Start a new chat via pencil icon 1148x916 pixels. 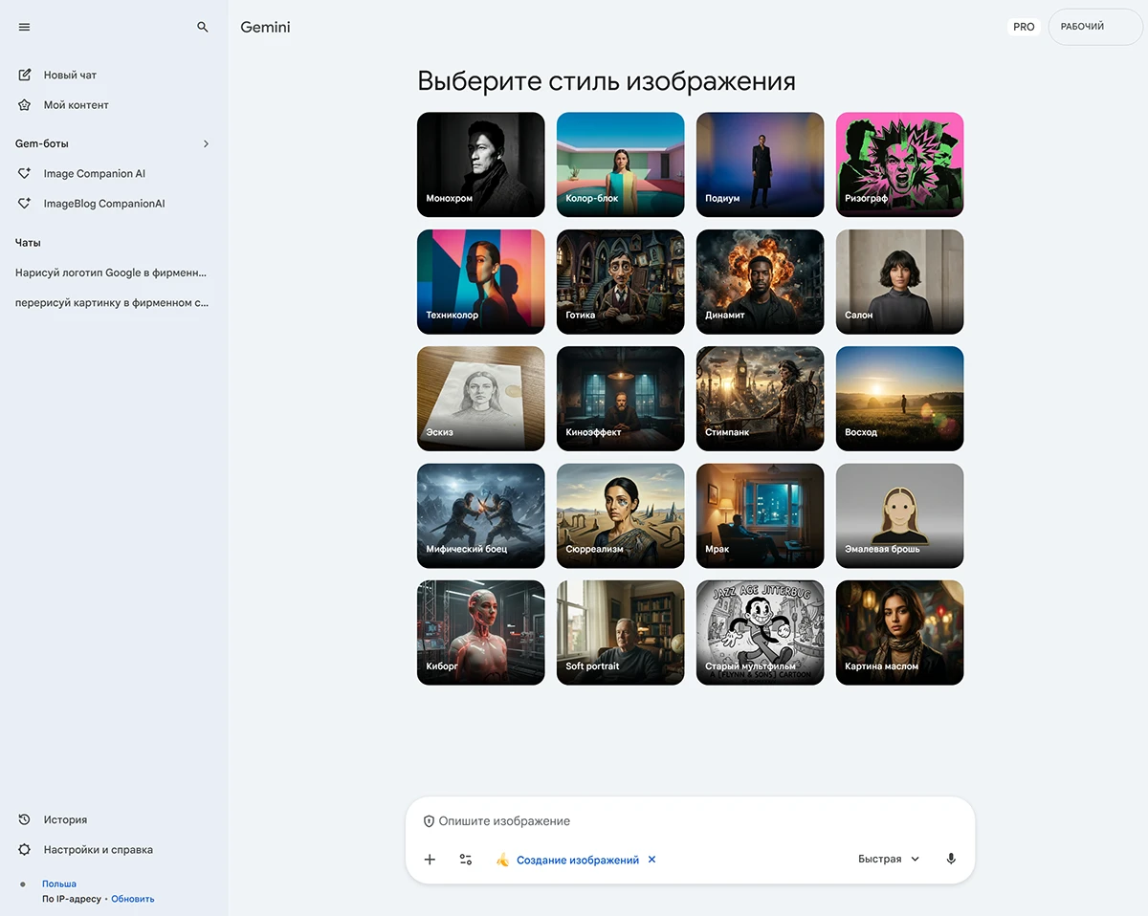pos(24,75)
